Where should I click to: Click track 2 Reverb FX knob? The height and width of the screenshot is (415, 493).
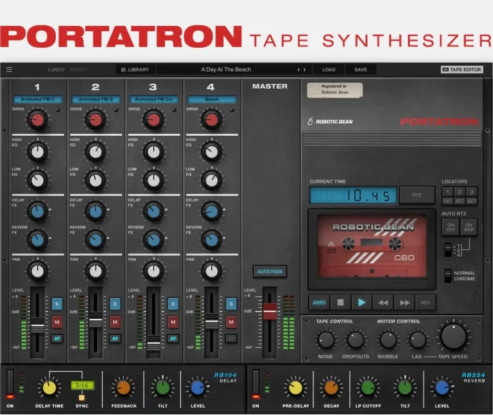(96, 240)
